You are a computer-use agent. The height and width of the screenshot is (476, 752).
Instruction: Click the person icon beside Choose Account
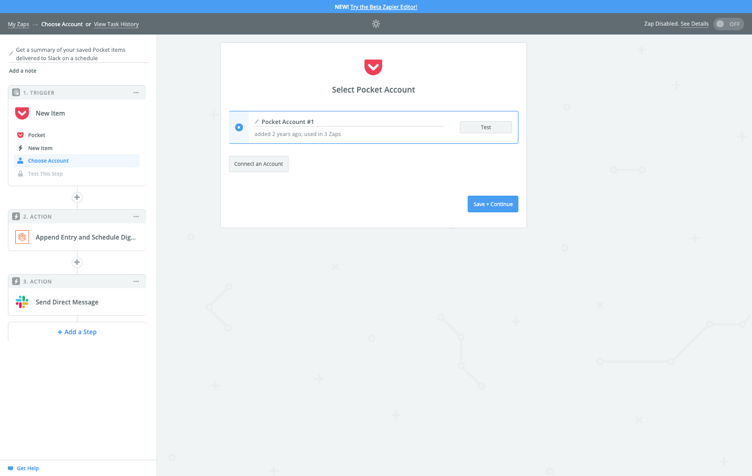pyautogui.click(x=20, y=161)
